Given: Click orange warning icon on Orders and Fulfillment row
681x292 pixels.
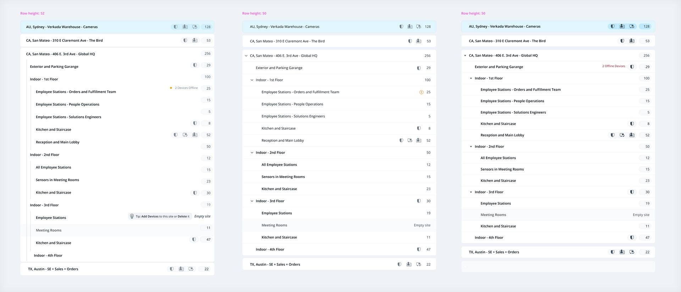Looking at the screenshot, I should click(x=421, y=92).
